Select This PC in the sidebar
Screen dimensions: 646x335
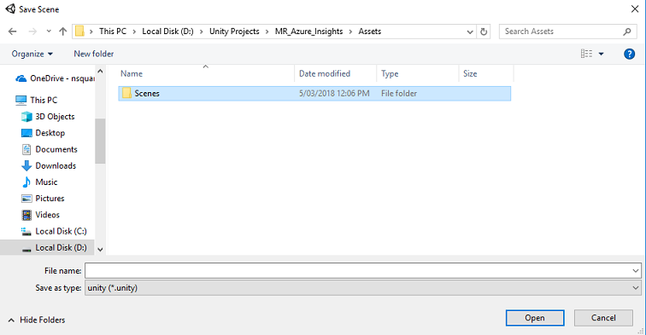(36, 100)
